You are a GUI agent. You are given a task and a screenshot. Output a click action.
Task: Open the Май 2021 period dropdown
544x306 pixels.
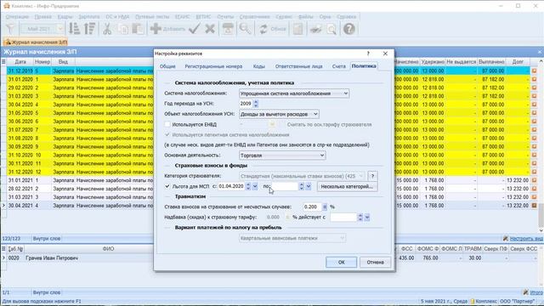point(60,29)
